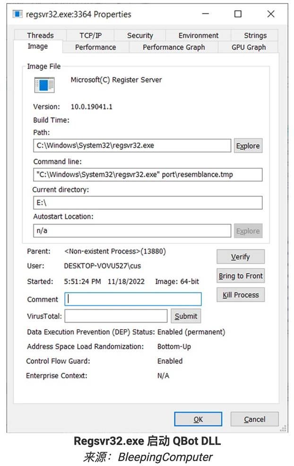Click the regsvr32.exe title bar icon
This screenshot has width=294, height=466.
(x=17, y=14)
